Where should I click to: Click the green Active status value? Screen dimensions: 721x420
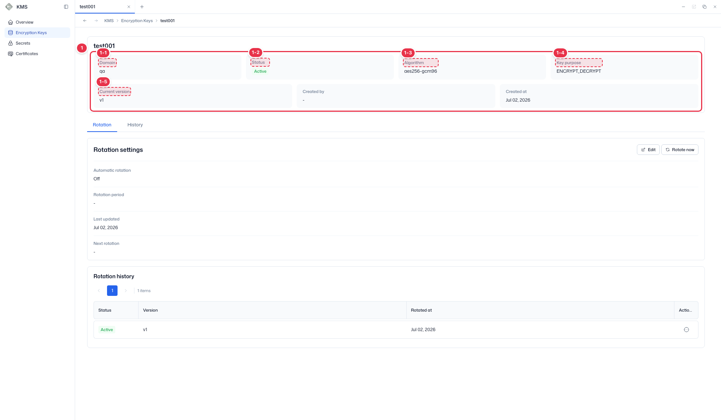click(260, 71)
